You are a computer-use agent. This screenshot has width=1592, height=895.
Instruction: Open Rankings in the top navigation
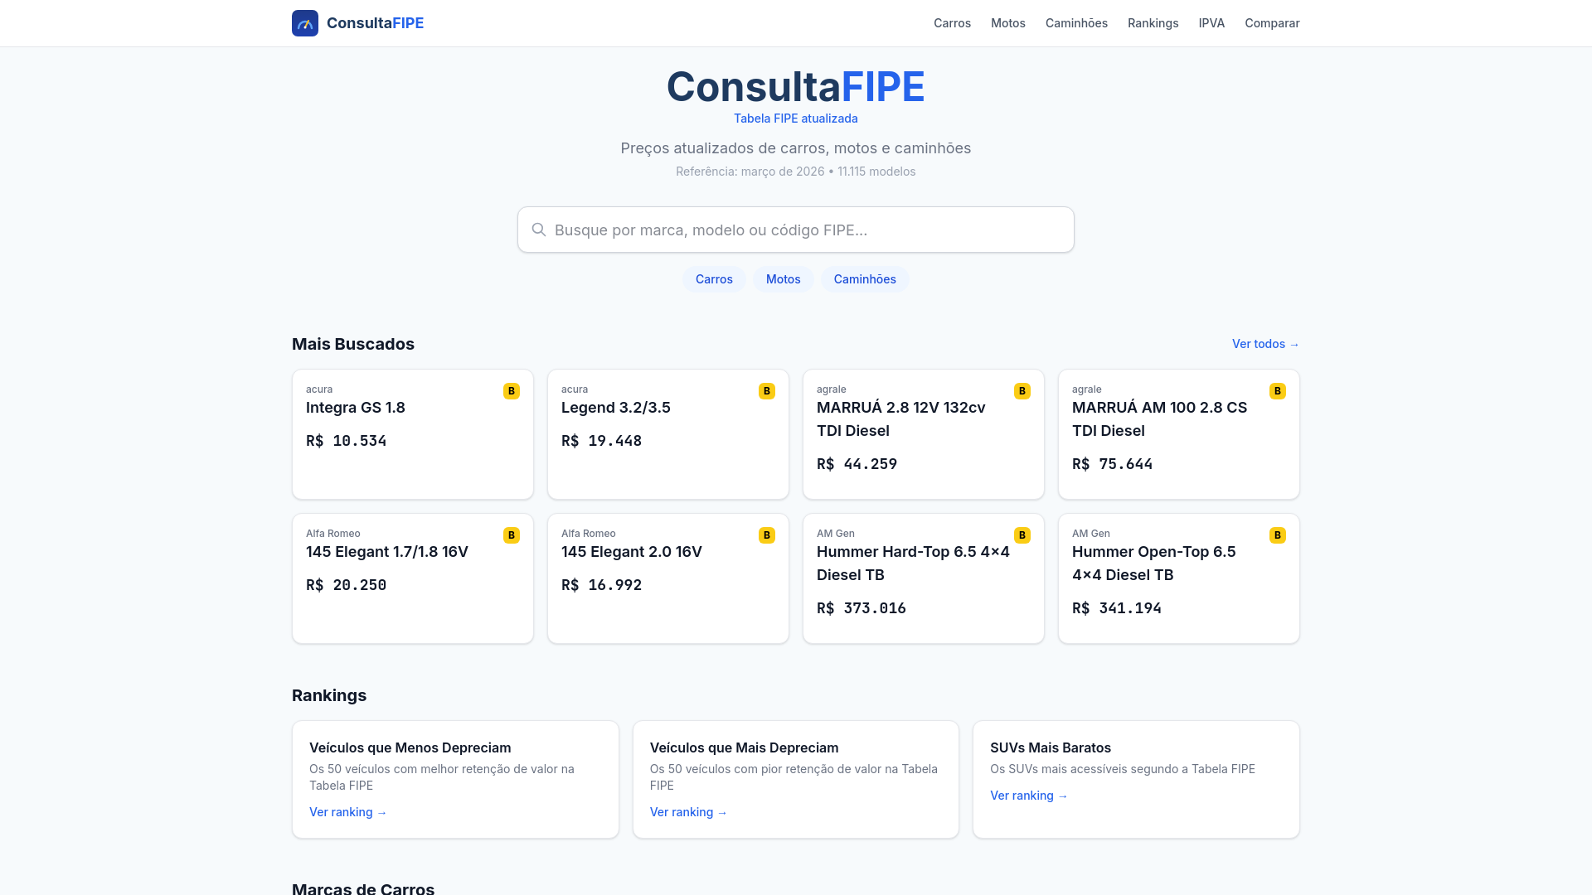(x=1153, y=23)
